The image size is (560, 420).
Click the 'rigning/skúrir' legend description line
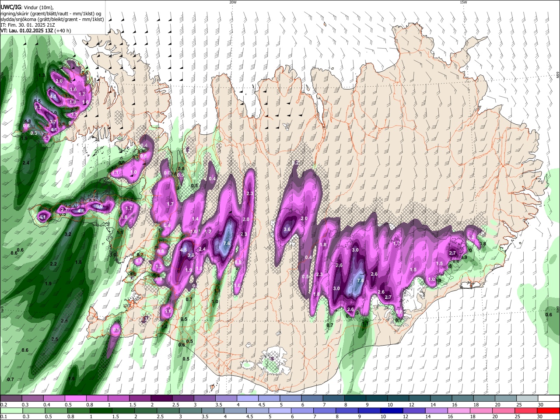tap(50, 14)
